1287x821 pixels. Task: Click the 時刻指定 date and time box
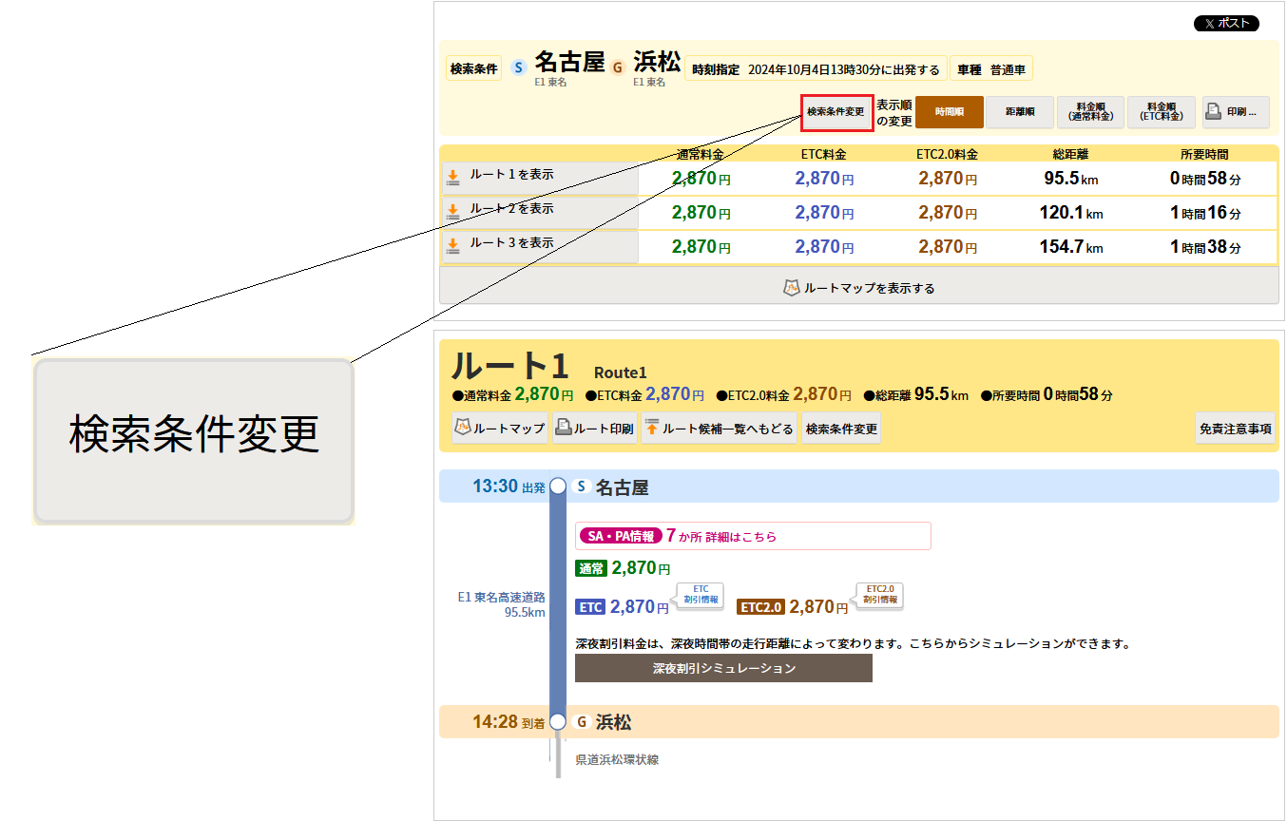coord(816,68)
